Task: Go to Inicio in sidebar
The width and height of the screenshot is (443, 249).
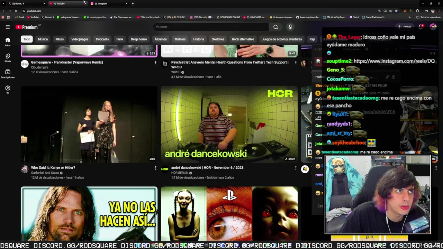Action: (8, 42)
